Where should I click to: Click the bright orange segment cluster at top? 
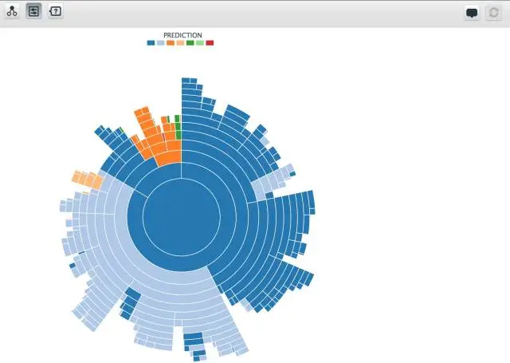[x=156, y=136]
